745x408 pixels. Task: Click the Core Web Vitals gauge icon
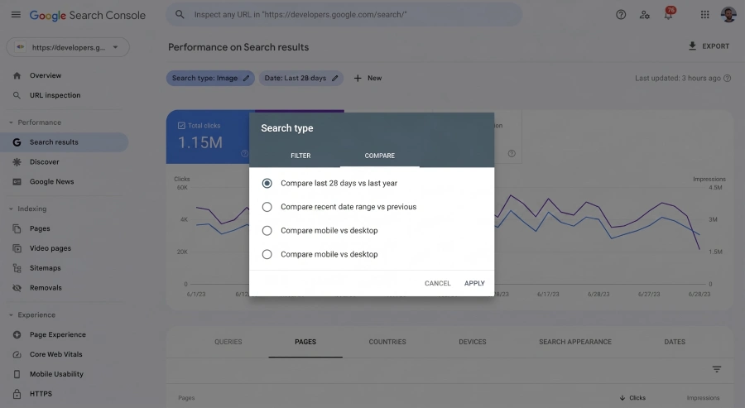(17, 354)
